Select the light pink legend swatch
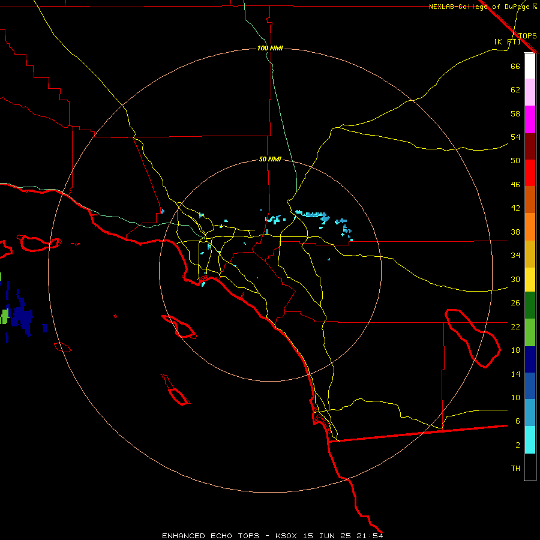Image resolution: width=540 pixels, height=540 pixels. coord(530,92)
